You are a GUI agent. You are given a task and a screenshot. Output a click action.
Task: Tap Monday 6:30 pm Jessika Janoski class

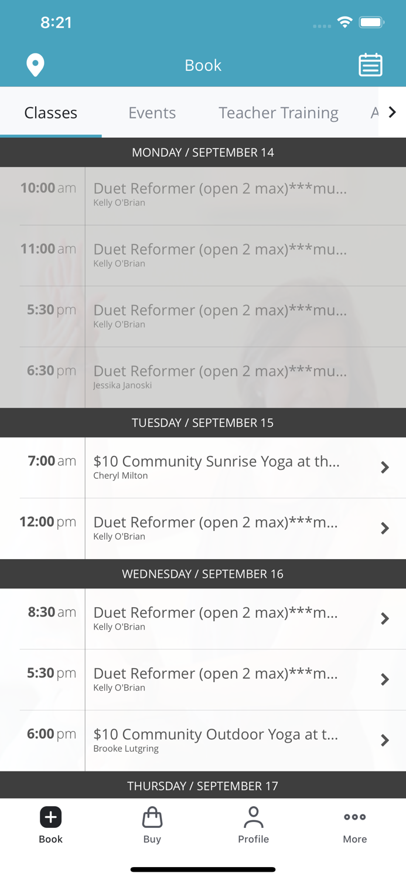point(220,377)
